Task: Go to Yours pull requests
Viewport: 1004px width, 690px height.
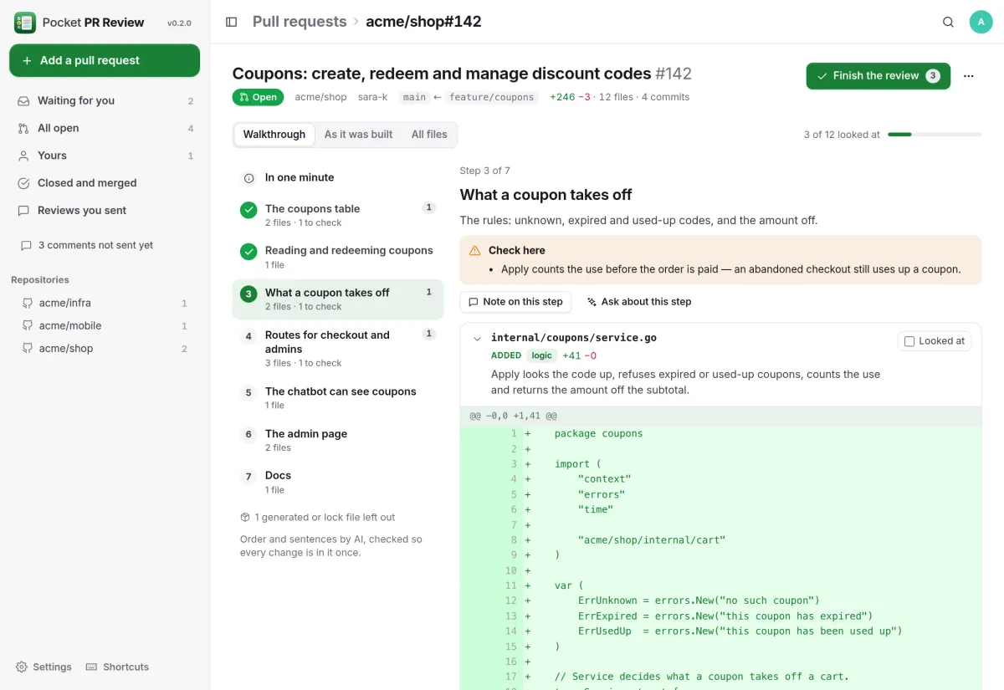Action: (105, 156)
